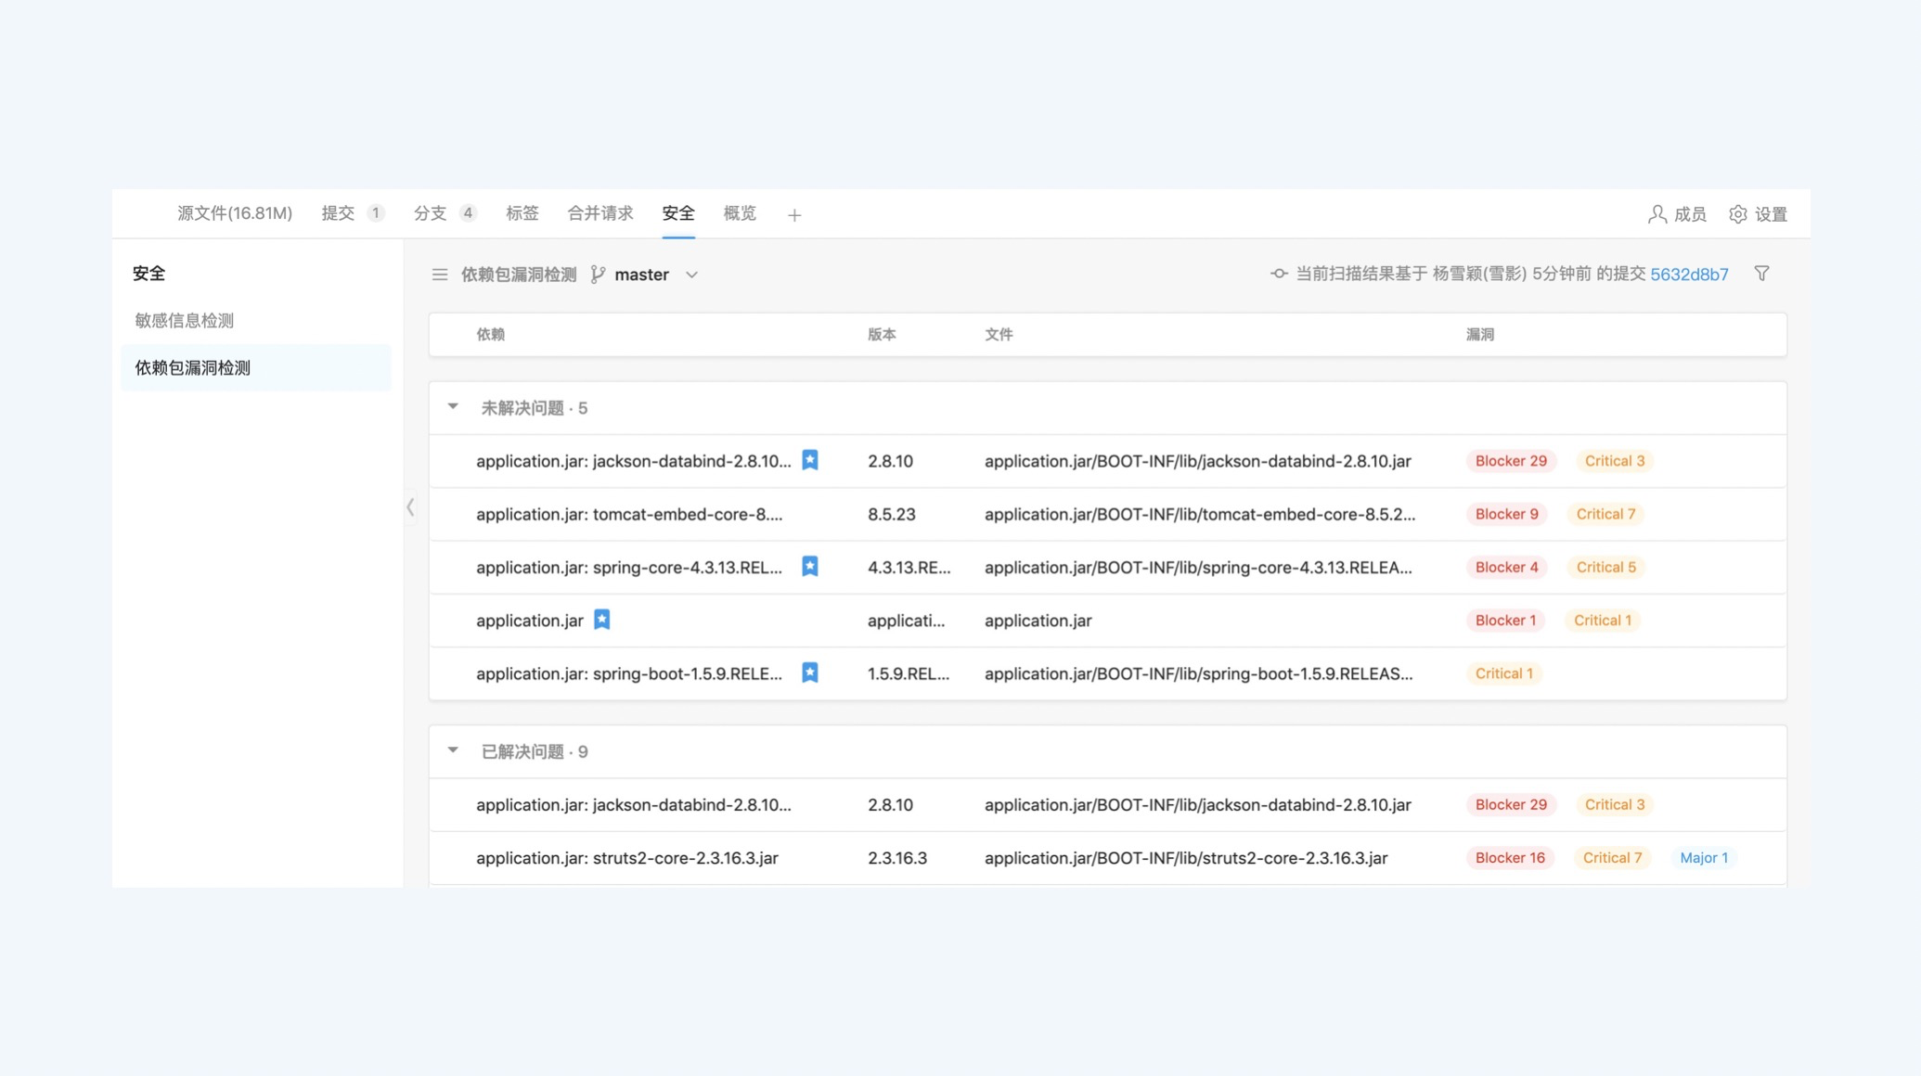This screenshot has height=1076, width=1921.
Task: Switch to 概览 tab
Action: (740, 213)
